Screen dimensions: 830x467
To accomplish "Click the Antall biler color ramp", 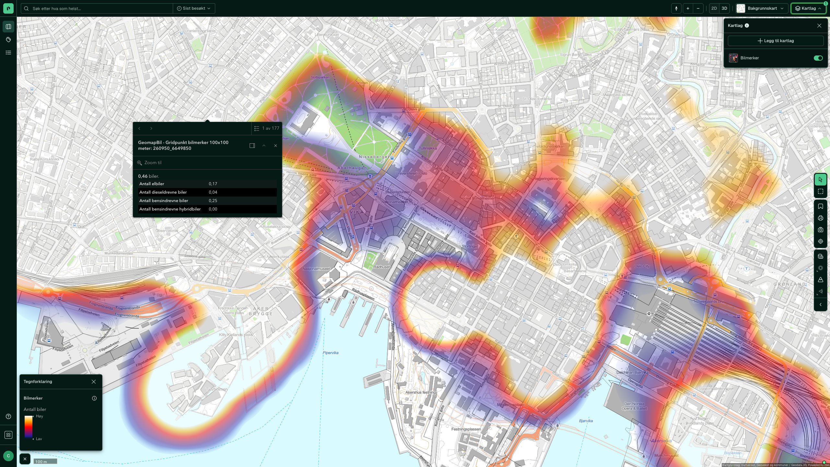I will 29,427.
